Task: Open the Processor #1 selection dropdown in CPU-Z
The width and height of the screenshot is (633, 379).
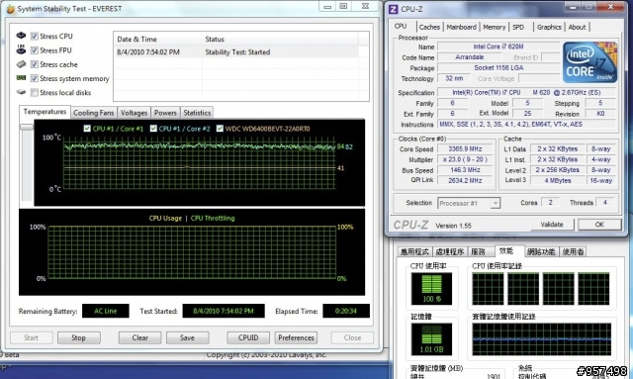Action: 469,203
